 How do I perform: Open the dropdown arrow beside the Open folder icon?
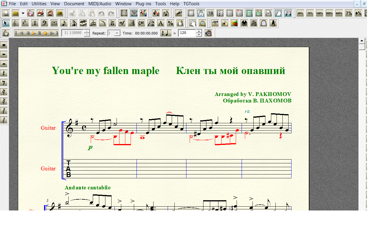click(23, 13)
